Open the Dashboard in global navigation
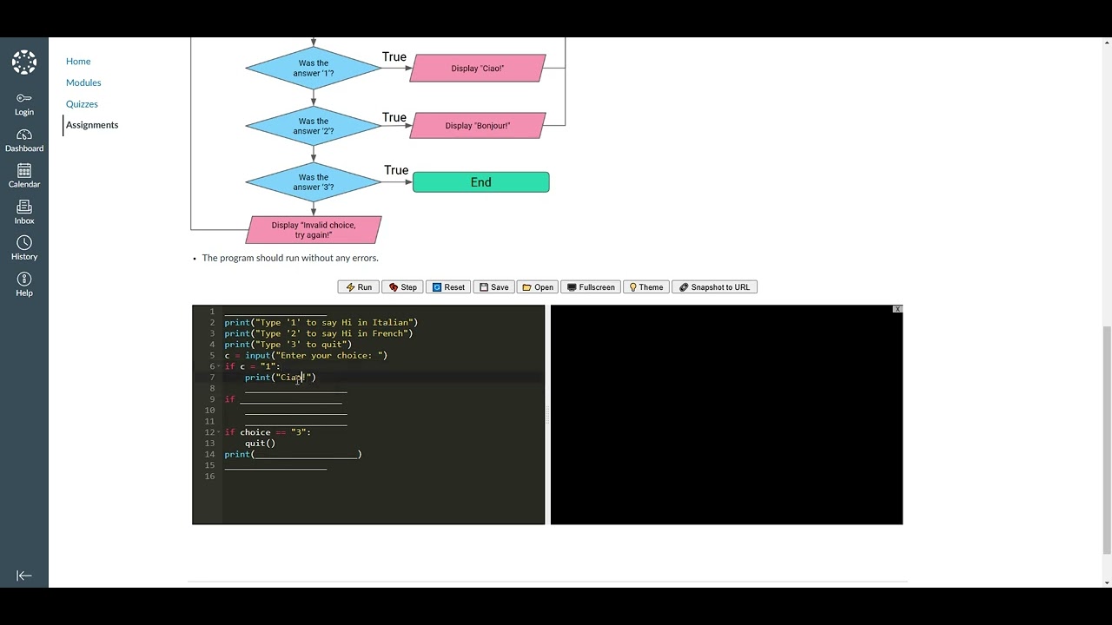 [x=24, y=141]
